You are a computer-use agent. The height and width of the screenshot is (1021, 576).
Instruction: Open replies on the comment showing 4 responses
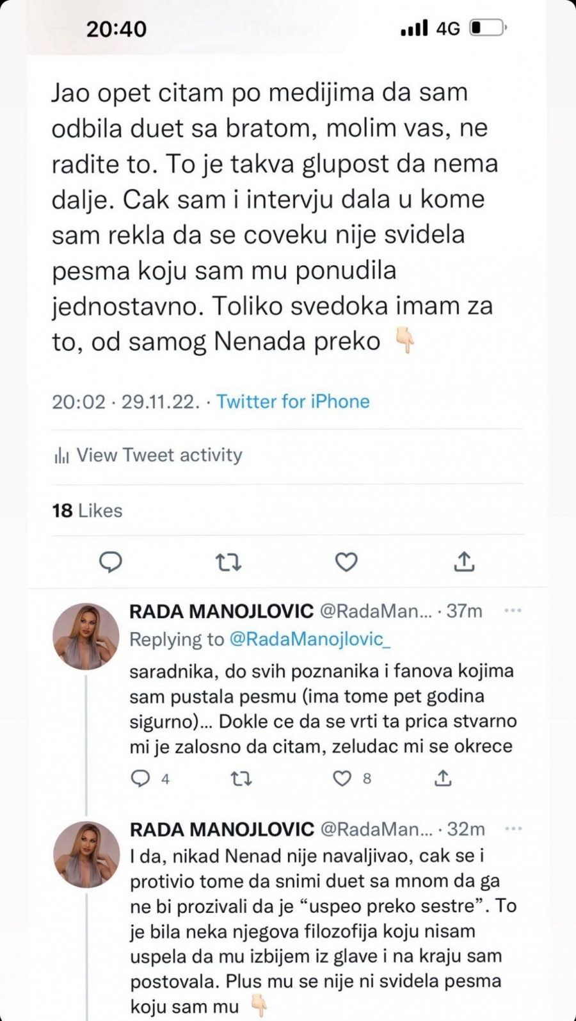pos(140,778)
